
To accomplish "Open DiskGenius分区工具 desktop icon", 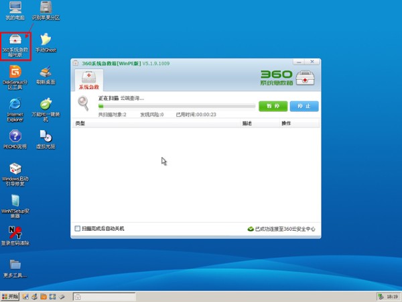I will click(15, 77).
